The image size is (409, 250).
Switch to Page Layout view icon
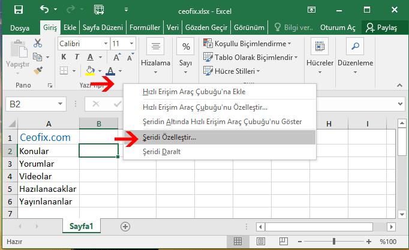tap(261, 242)
